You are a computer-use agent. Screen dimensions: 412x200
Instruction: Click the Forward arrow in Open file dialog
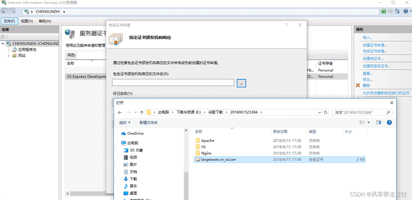[128, 112]
